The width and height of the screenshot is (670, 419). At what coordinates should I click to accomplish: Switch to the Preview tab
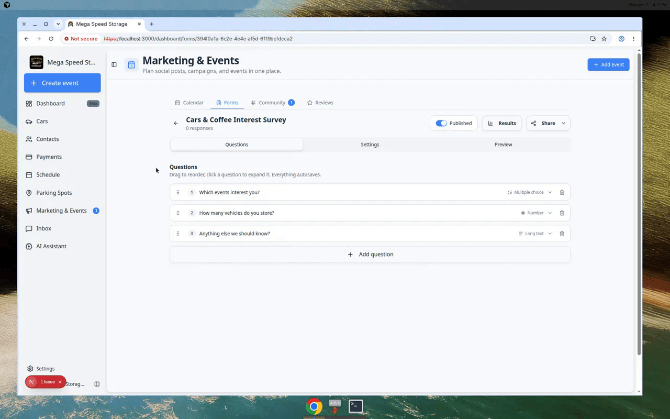[503, 145]
